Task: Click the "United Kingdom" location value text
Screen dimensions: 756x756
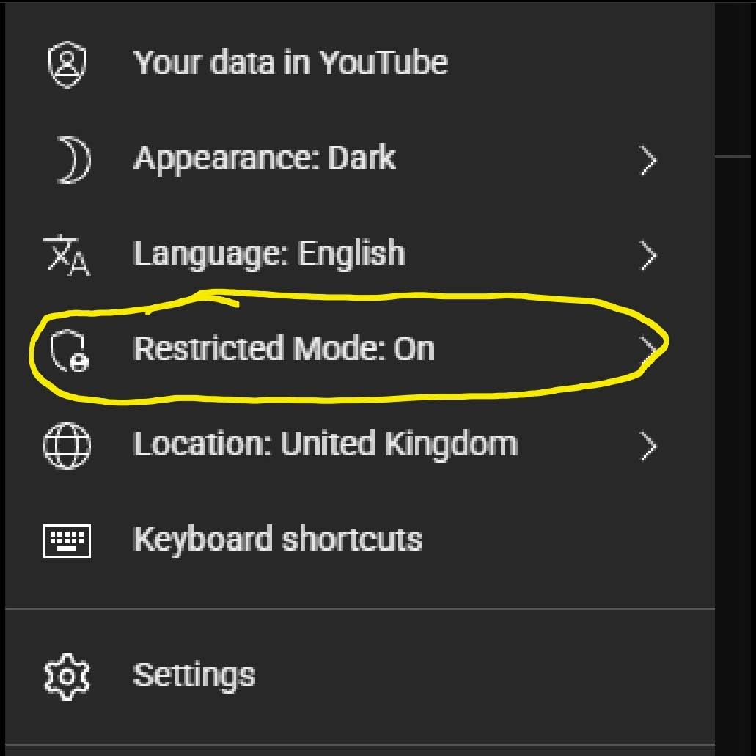Action: coord(400,444)
